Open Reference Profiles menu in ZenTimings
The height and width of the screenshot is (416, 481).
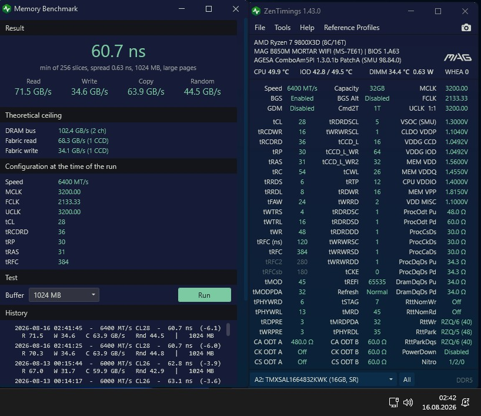coord(352,28)
